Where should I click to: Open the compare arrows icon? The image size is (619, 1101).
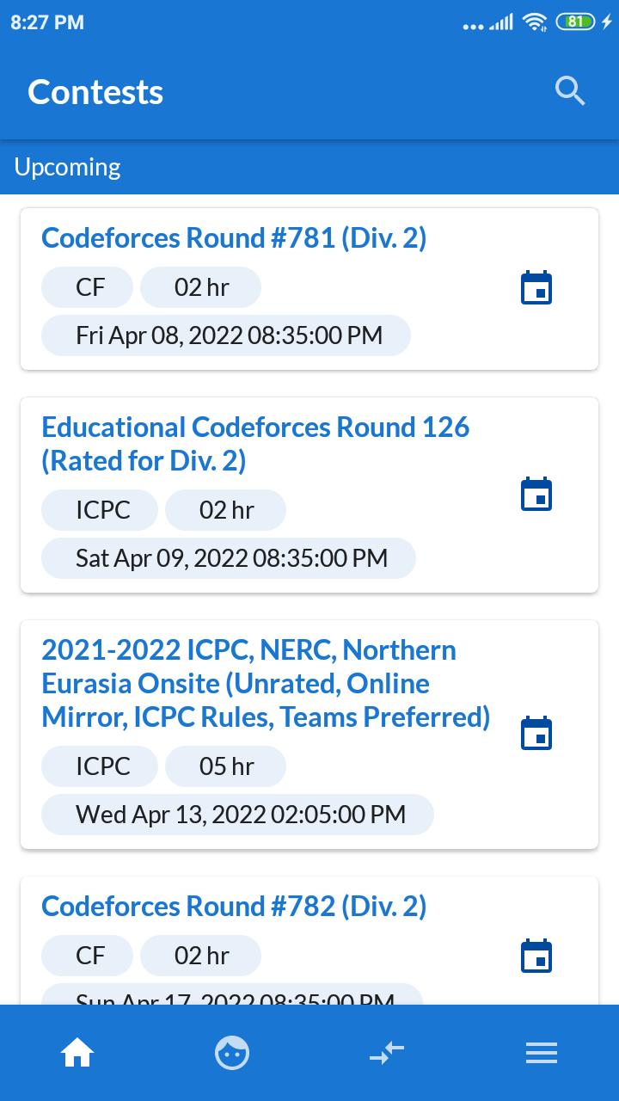click(x=387, y=1053)
